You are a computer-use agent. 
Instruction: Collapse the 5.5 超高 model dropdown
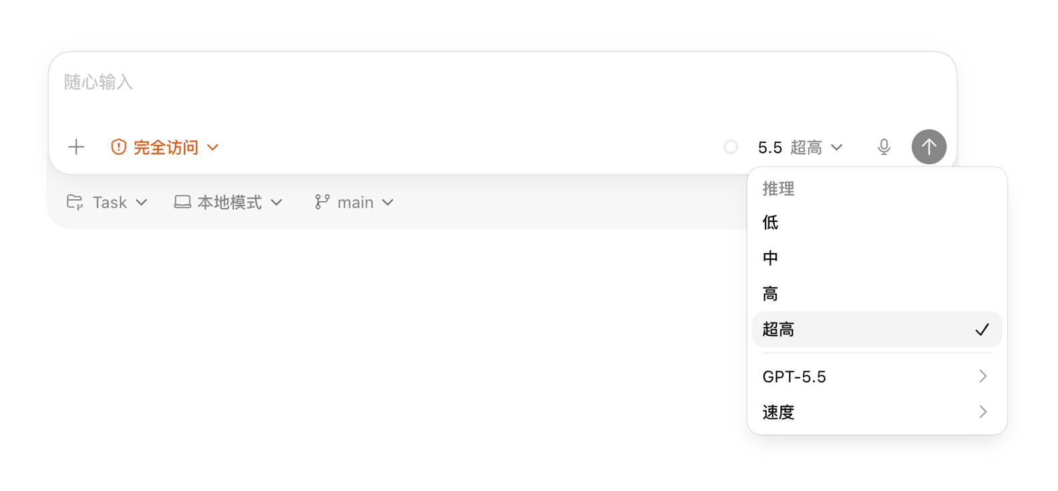coord(800,147)
